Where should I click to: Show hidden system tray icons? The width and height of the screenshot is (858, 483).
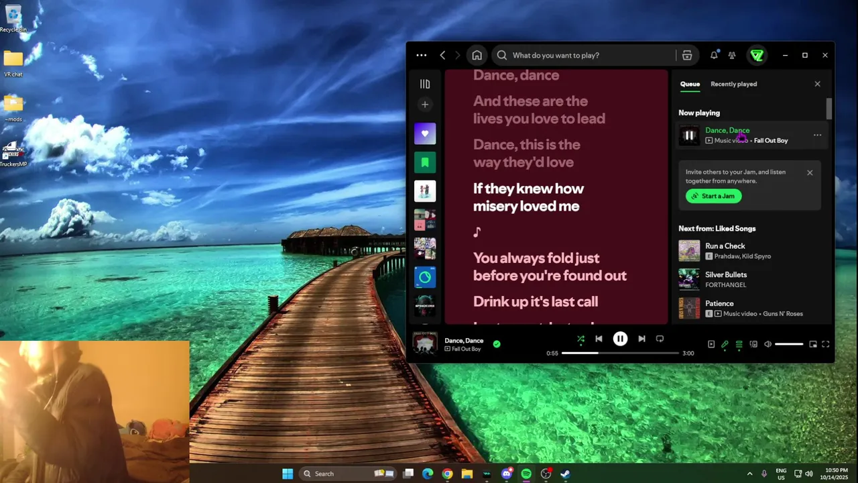coord(749,474)
